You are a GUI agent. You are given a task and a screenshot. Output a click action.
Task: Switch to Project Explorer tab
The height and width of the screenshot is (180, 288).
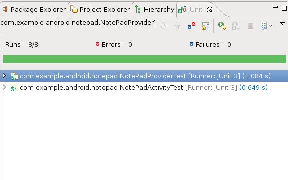point(100,9)
